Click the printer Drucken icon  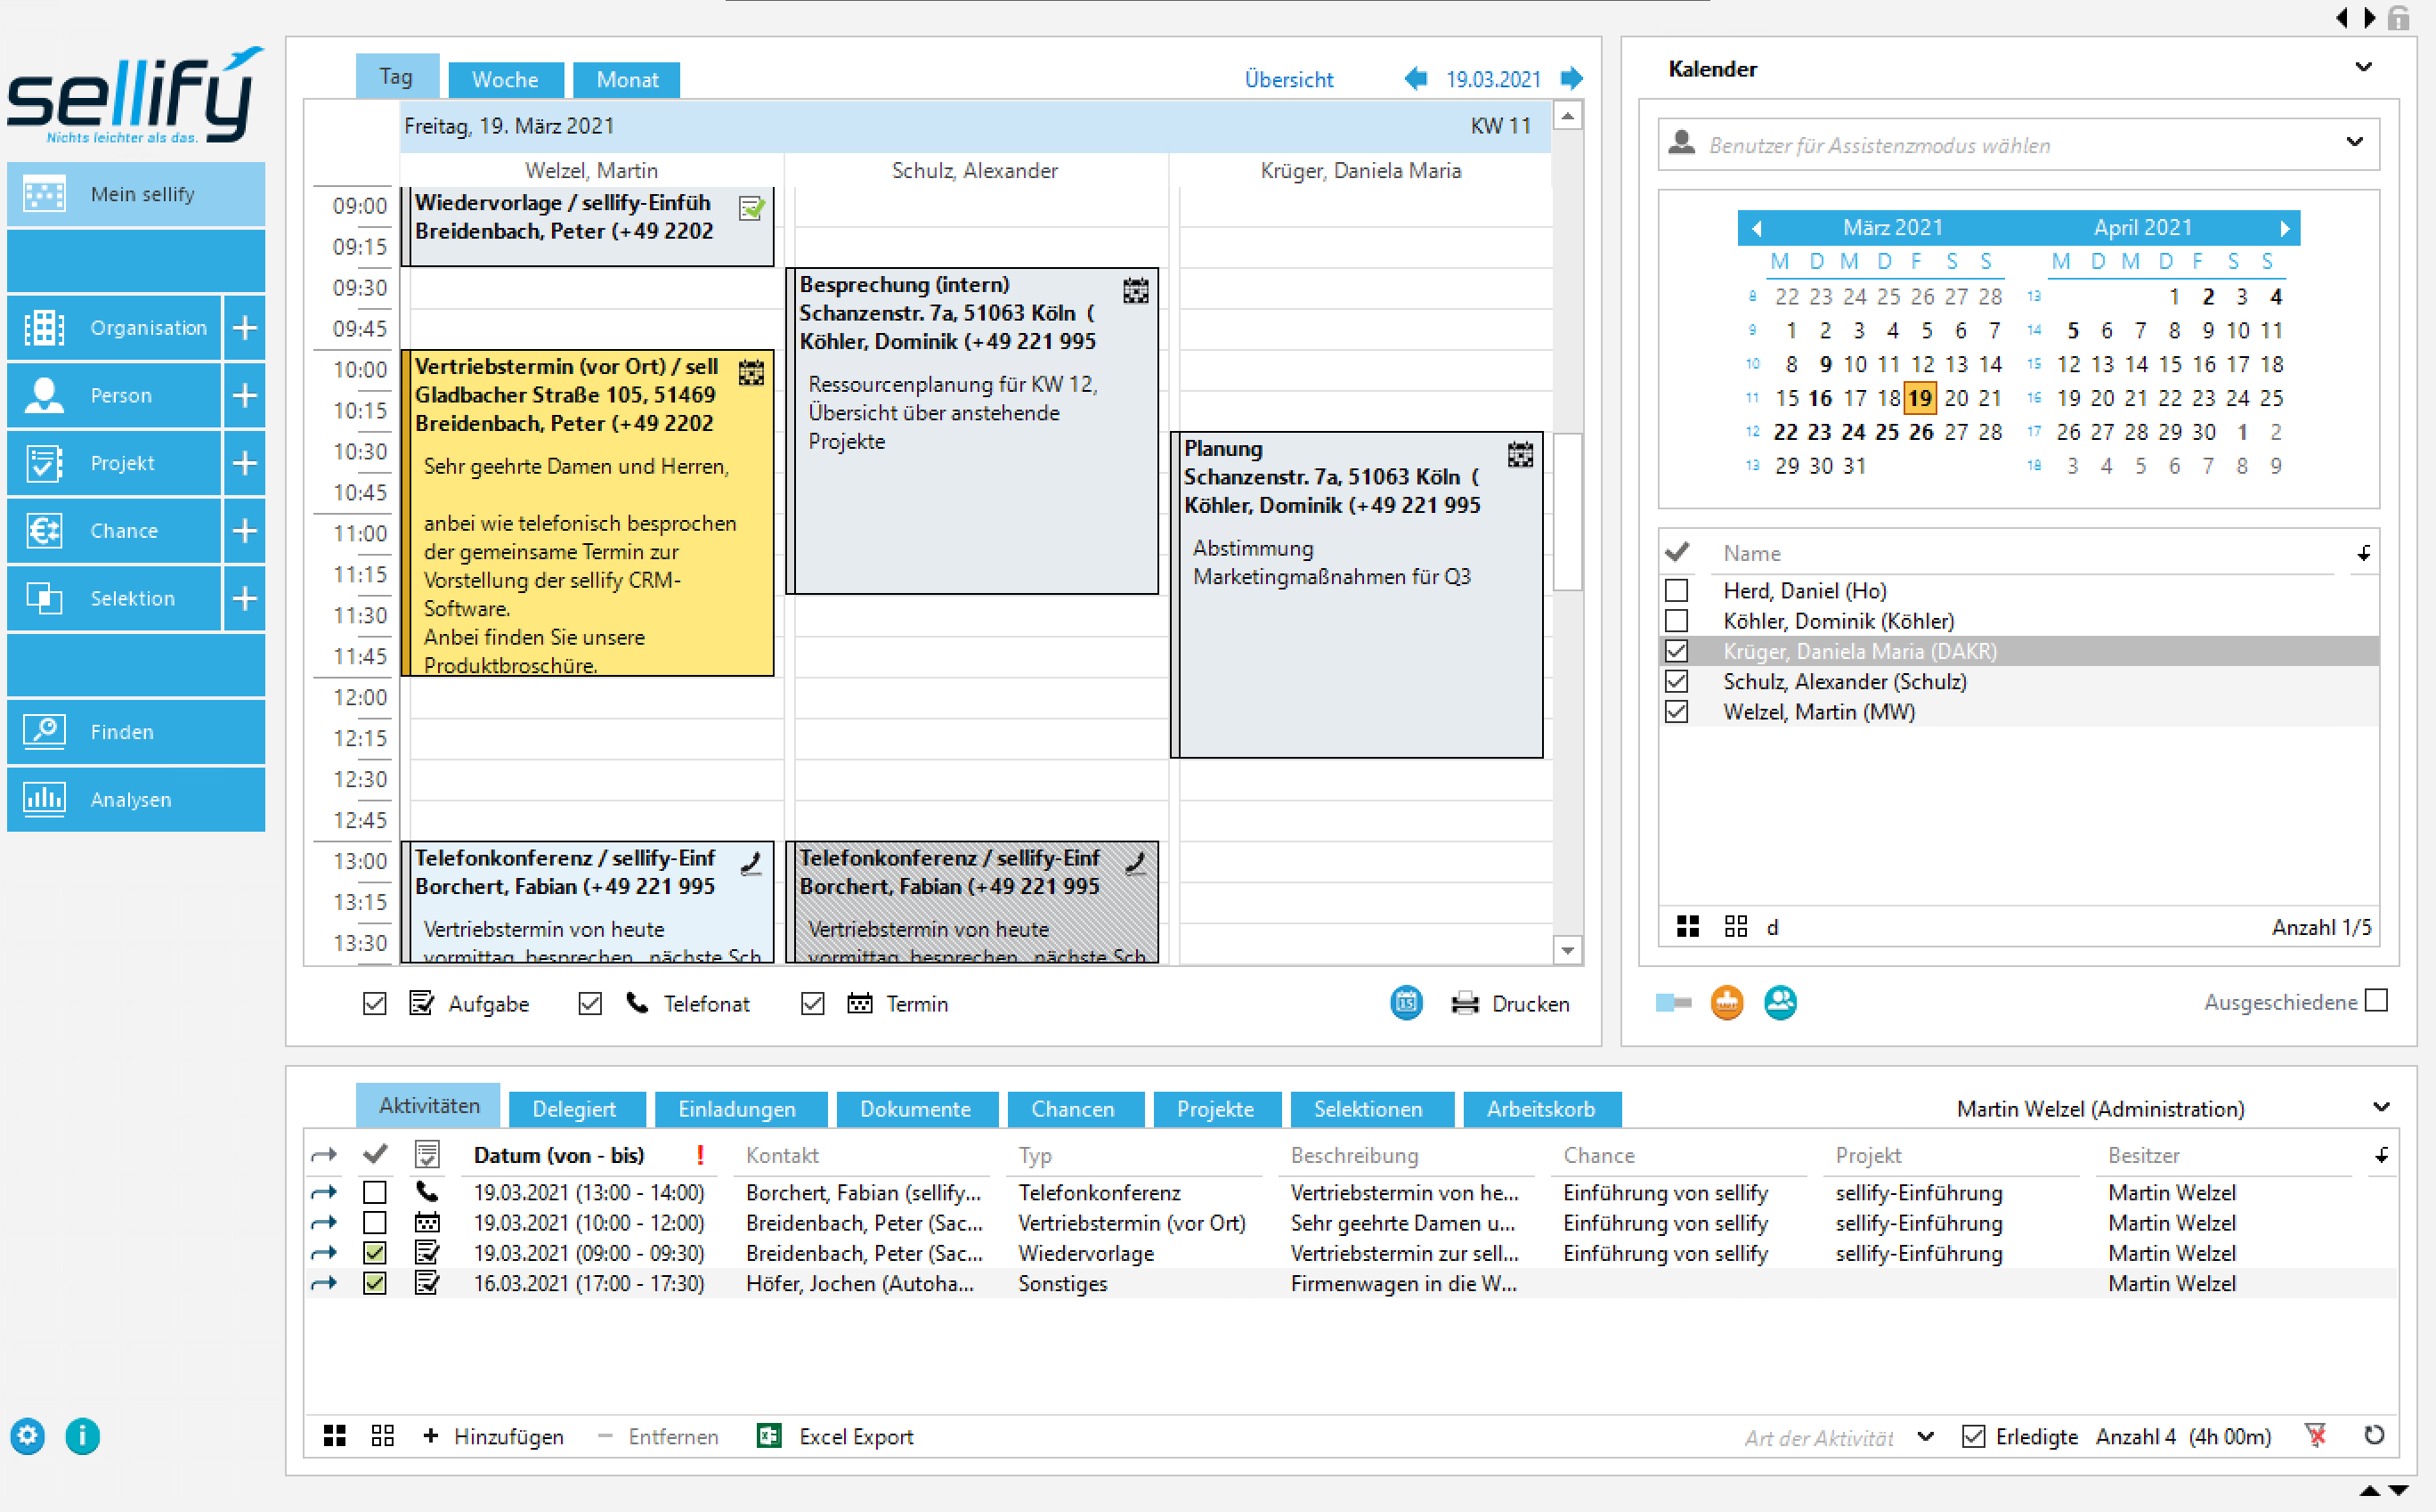pyautogui.click(x=1465, y=1003)
